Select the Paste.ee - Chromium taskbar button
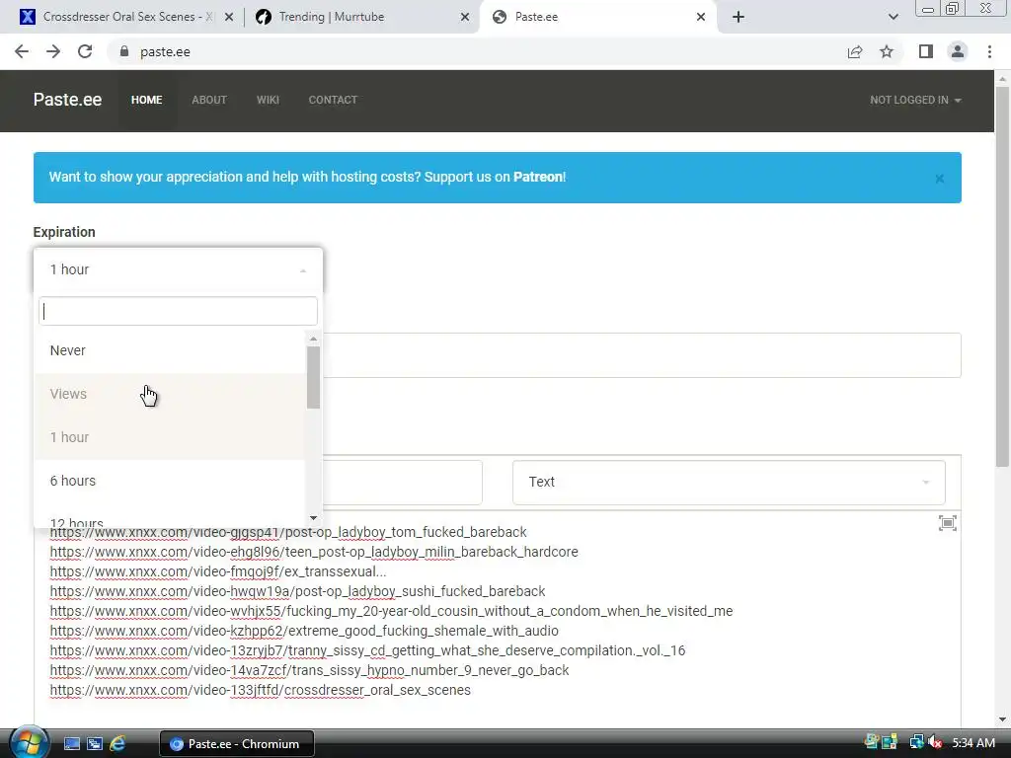The height and width of the screenshot is (758, 1011). coord(237,744)
